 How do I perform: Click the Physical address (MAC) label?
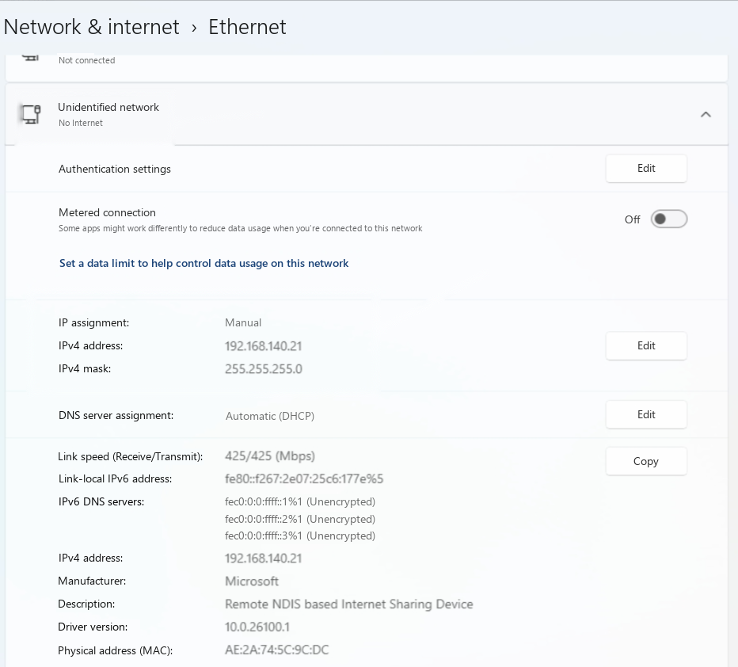116,651
